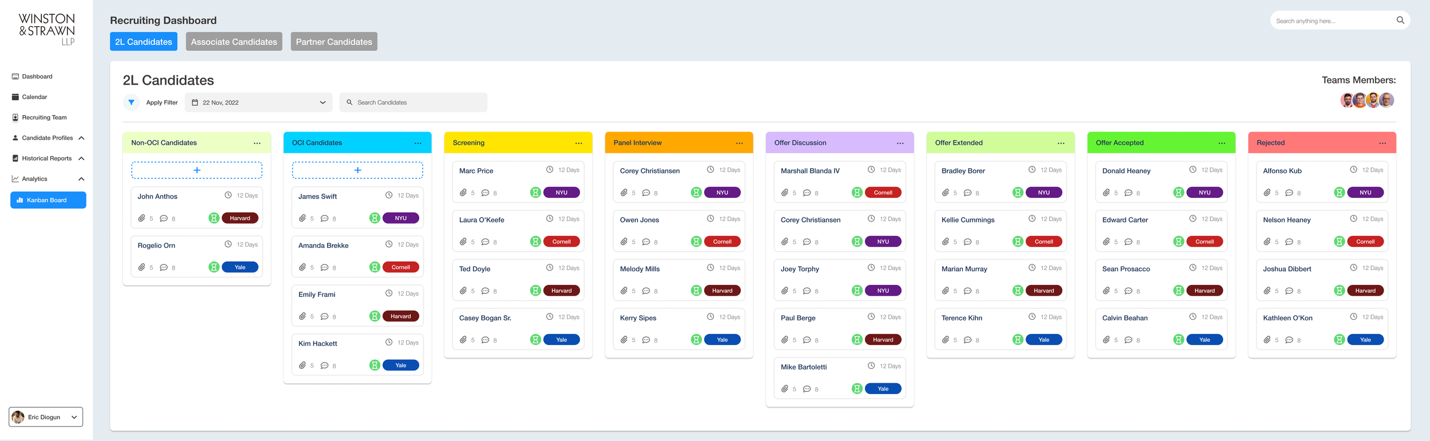Click the blue Apply Filter funnel icon
1430x441 pixels.
click(131, 102)
